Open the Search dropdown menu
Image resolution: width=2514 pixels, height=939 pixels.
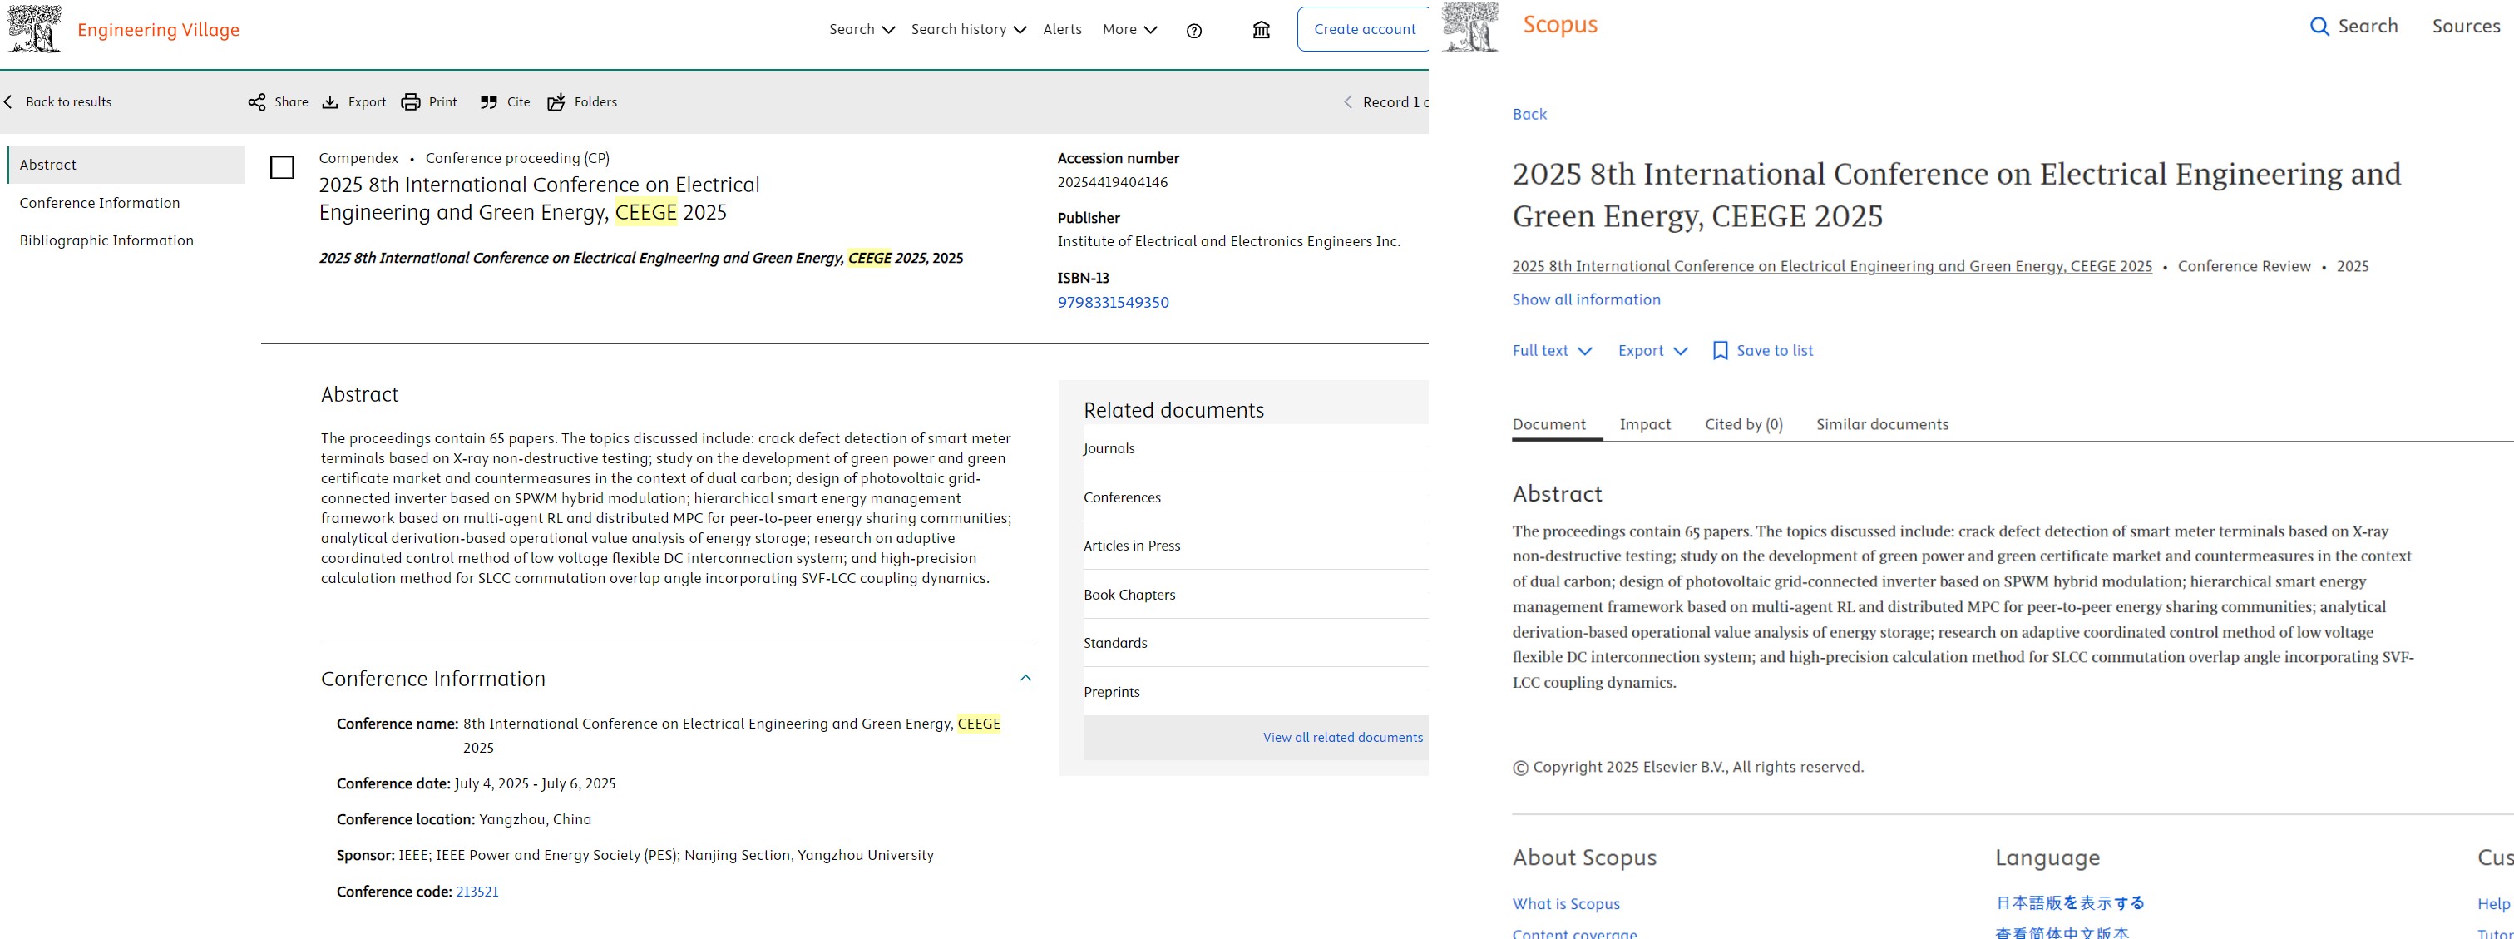point(862,29)
